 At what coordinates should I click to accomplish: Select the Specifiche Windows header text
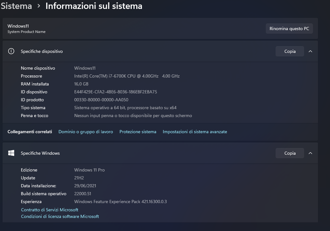40,153
